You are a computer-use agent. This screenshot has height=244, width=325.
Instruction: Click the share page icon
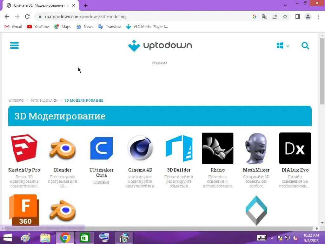pyautogui.click(x=275, y=17)
